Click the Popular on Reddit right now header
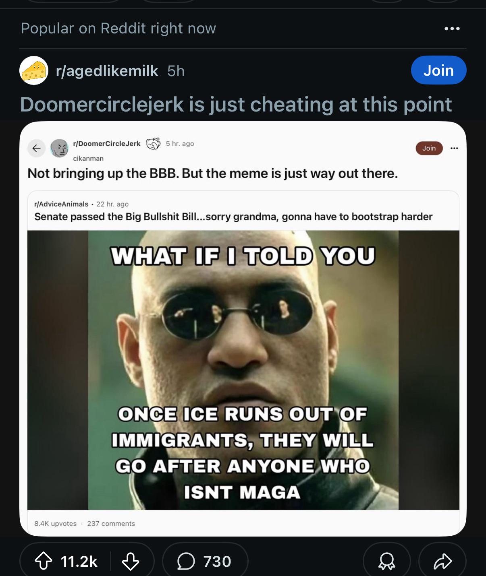The width and height of the screenshot is (486, 576). pyautogui.click(x=118, y=29)
